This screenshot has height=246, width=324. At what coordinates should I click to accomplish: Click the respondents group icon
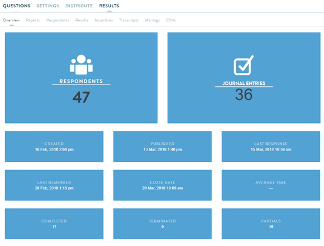pyautogui.click(x=81, y=65)
